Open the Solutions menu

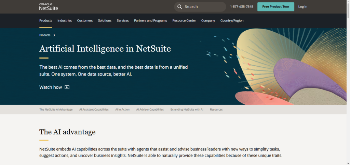[x=105, y=20]
